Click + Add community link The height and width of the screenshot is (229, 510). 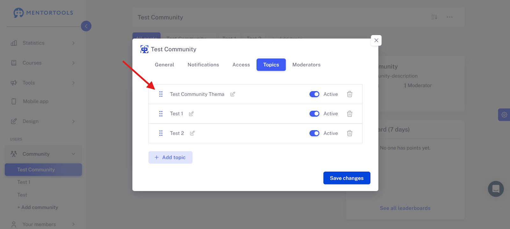(38, 207)
